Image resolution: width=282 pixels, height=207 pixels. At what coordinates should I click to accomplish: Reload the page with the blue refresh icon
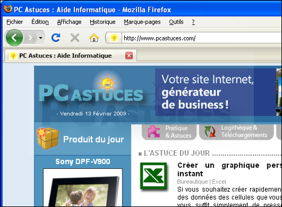click(56, 38)
